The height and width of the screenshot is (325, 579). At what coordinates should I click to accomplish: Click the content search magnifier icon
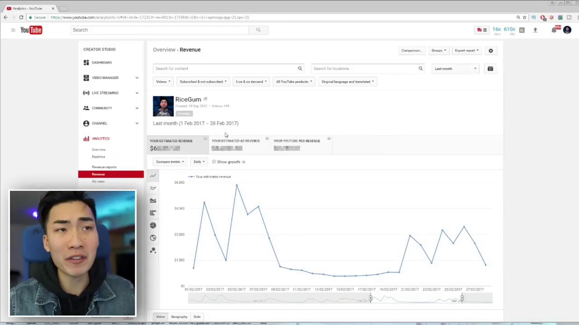click(299, 69)
